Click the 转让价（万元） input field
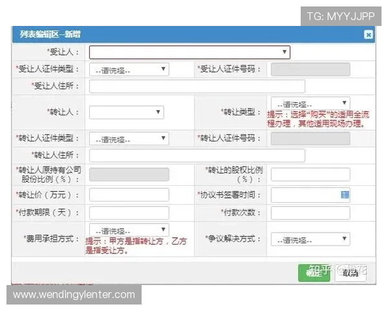The width and height of the screenshot is (388, 311). tap(129, 194)
